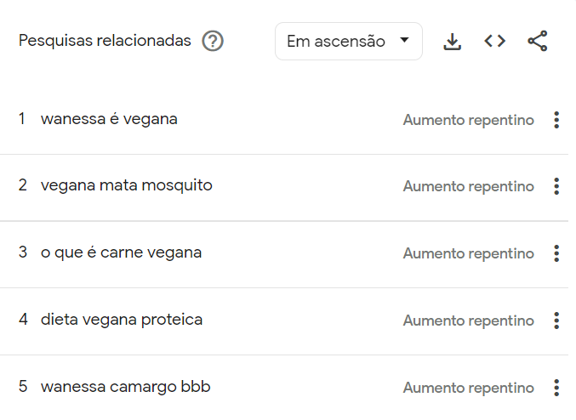This screenshot has height=420, width=576.
Task: Show options menu for o que é carne vegana
Action: point(556,253)
